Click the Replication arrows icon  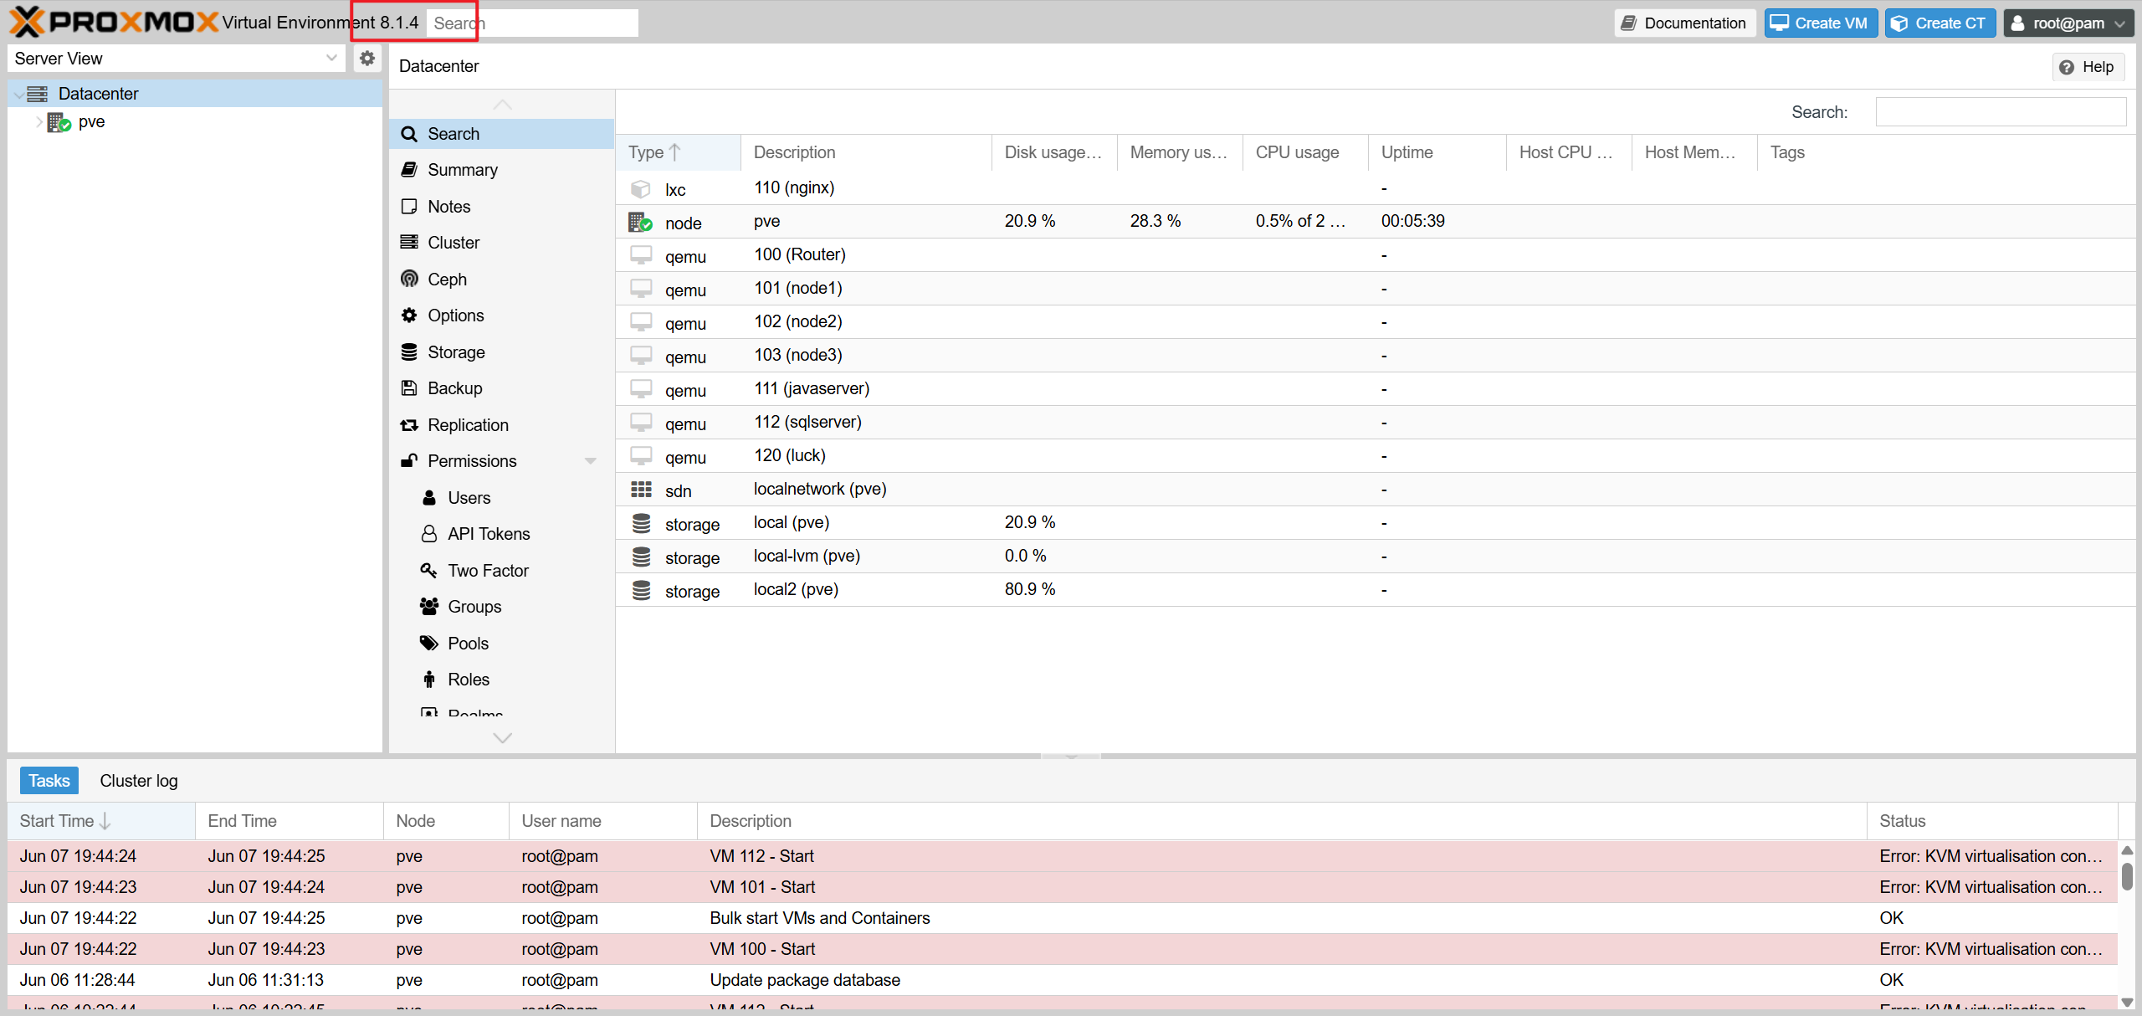[x=409, y=425]
